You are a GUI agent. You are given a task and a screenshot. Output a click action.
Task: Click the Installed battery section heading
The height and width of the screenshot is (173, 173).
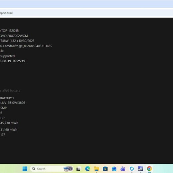tap(10, 91)
